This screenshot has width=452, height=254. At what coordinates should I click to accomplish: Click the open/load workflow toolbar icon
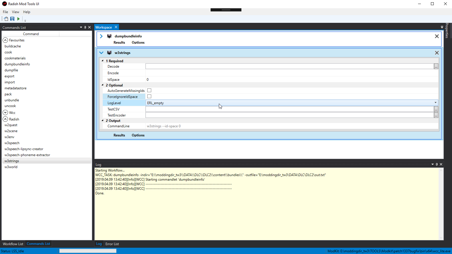click(6, 19)
